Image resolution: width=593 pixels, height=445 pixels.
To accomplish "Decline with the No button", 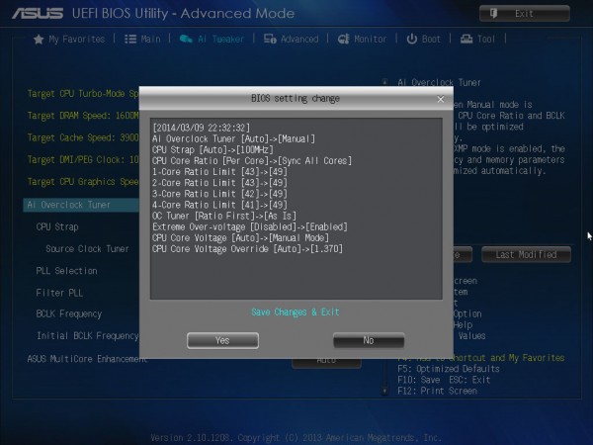I will point(369,340).
